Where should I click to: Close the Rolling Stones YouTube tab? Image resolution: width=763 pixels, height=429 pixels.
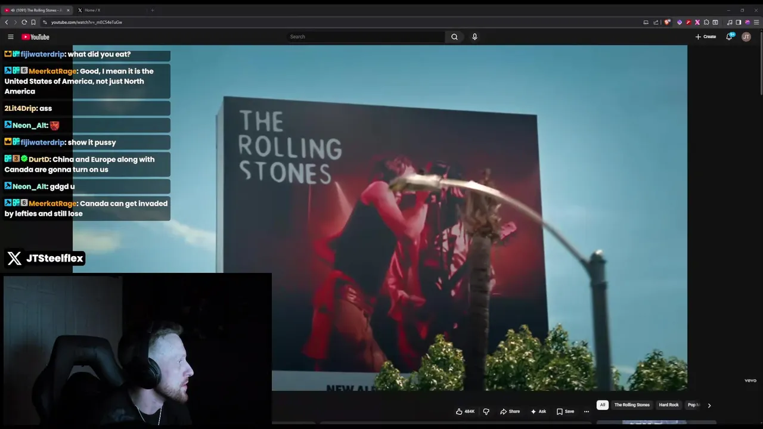68,10
